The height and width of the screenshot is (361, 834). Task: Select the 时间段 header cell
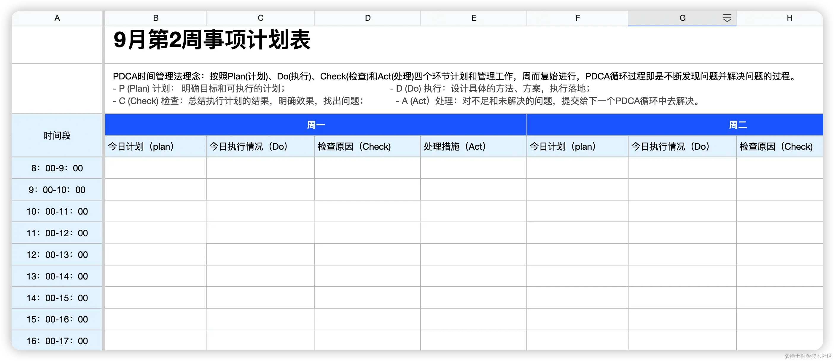(x=57, y=135)
